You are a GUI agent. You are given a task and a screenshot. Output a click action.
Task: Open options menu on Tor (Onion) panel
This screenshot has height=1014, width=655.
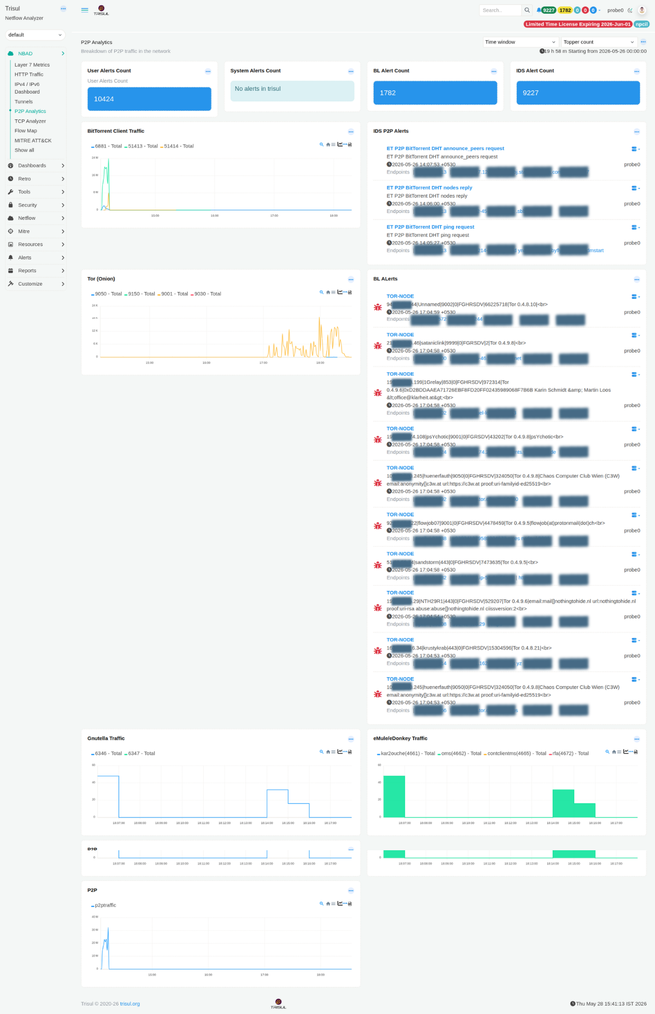point(351,279)
